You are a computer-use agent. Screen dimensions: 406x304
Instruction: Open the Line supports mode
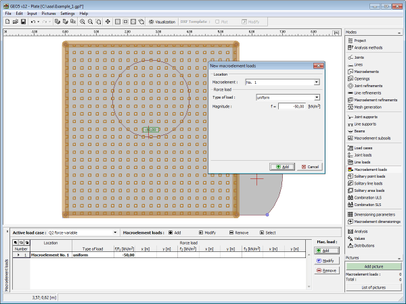click(365, 124)
